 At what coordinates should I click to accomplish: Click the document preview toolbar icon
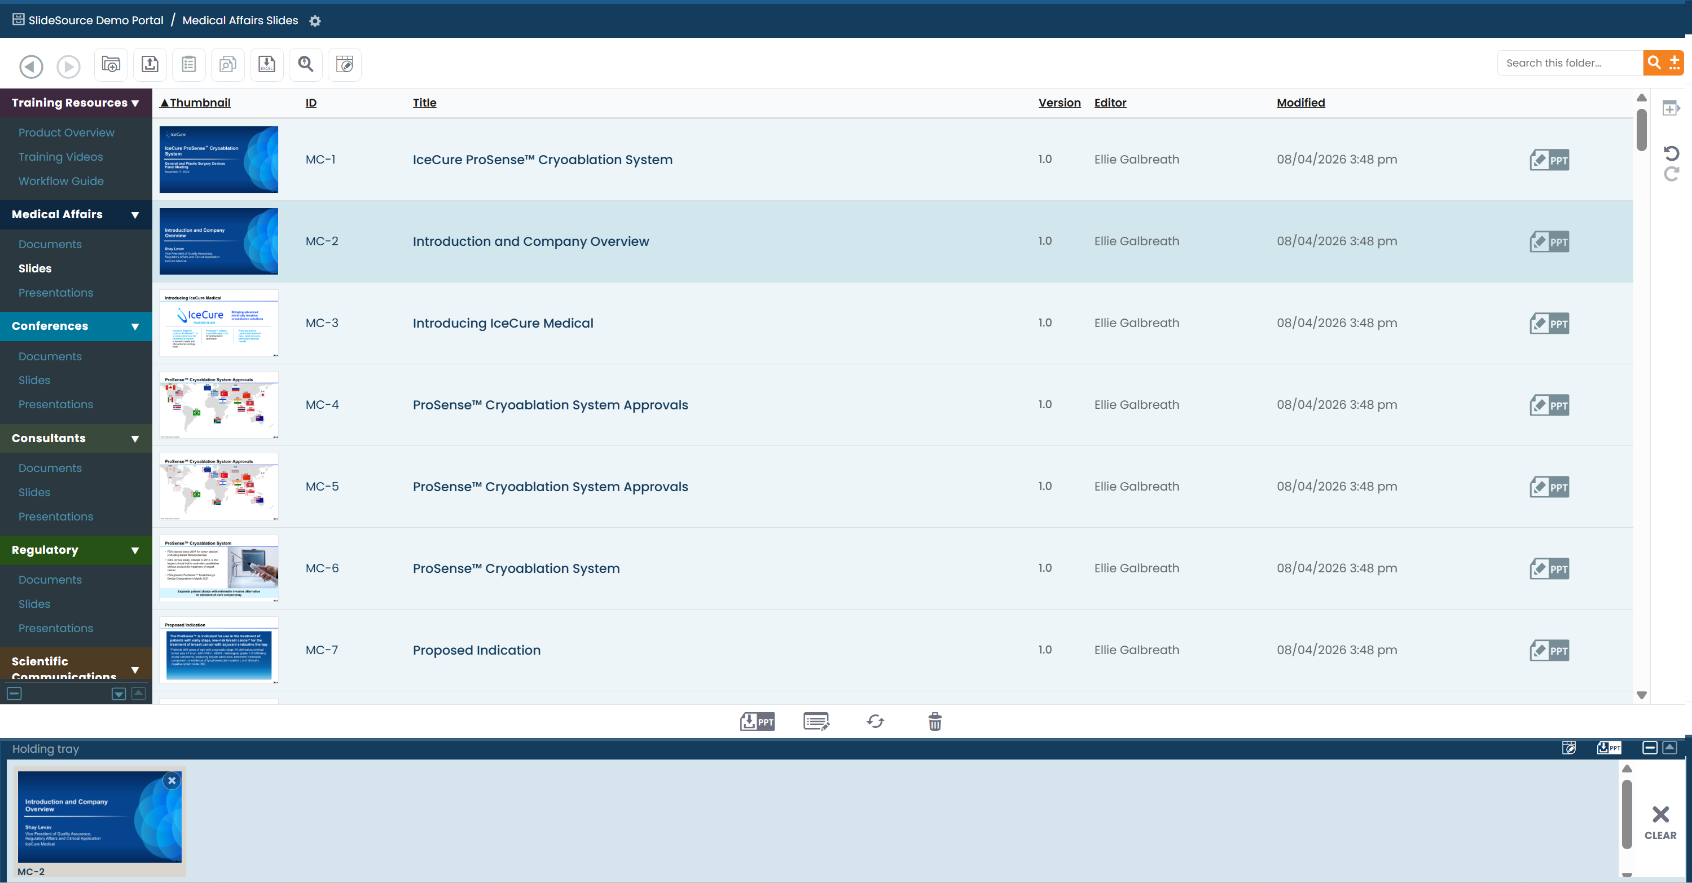228,64
